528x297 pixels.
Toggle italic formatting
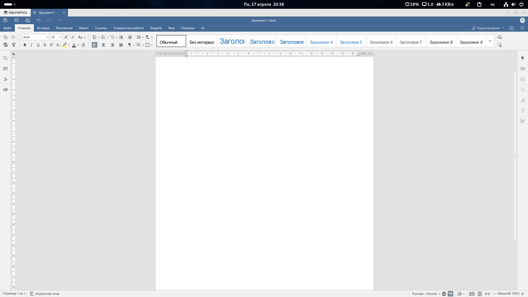click(x=31, y=45)
